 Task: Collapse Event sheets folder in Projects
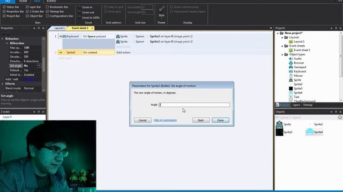click(282, 46)
